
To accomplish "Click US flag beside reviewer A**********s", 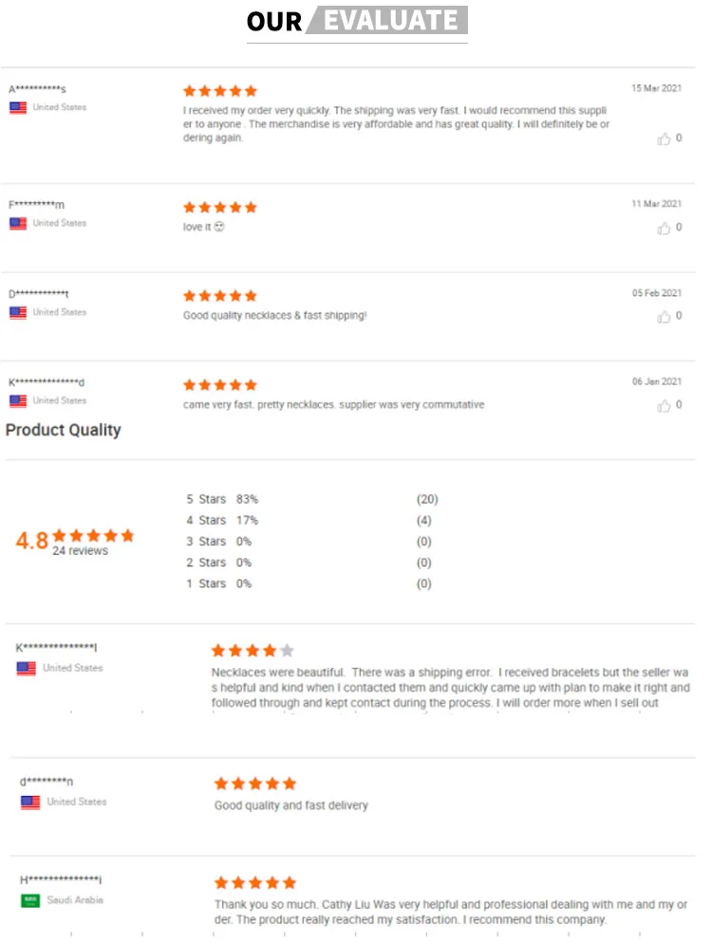I will (x=18, y=108).
